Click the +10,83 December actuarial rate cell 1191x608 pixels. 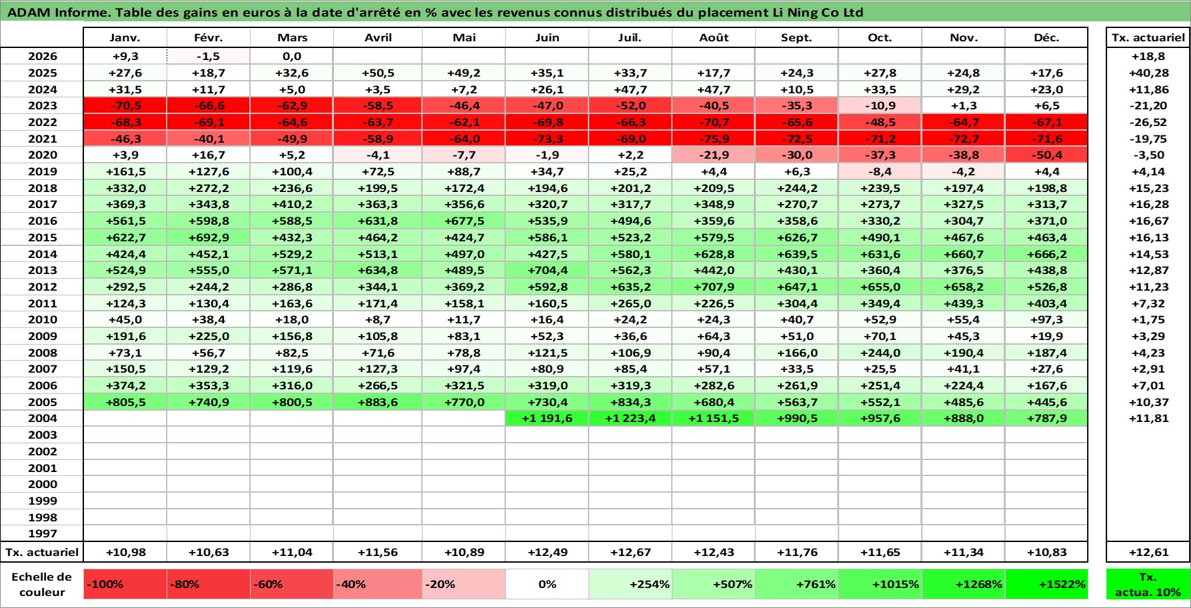(1046, 552)
